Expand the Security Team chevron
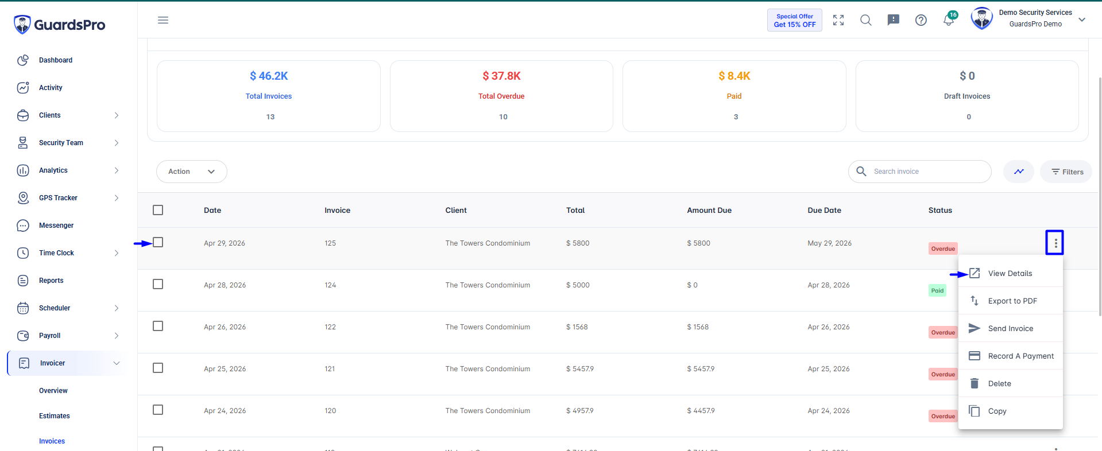 117,143
